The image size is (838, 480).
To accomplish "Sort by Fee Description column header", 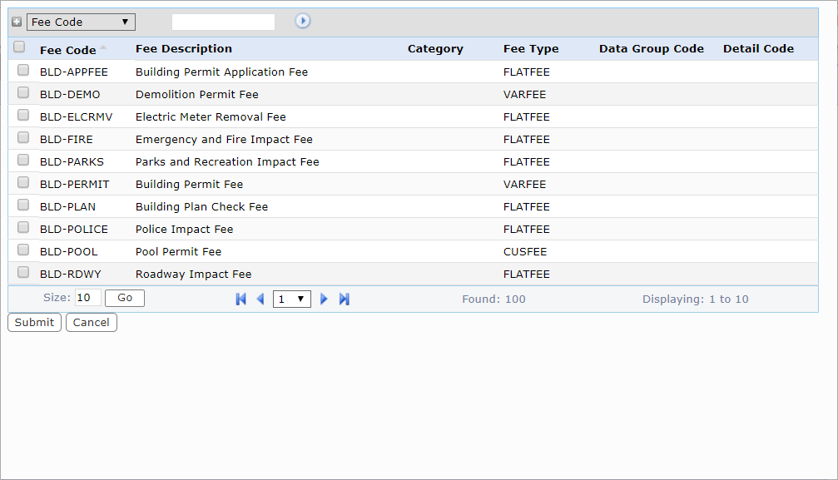I will 184,48.
